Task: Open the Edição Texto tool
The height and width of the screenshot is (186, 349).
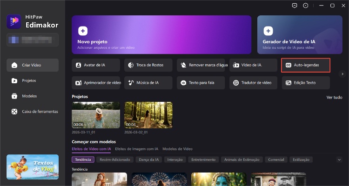Action: click(305, 83)
